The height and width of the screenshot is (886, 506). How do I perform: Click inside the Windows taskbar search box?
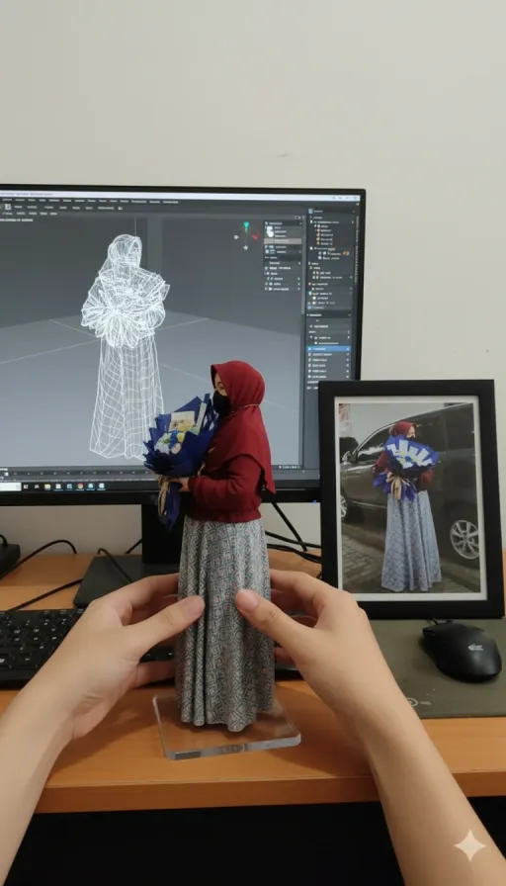click(x=11, y=487)
